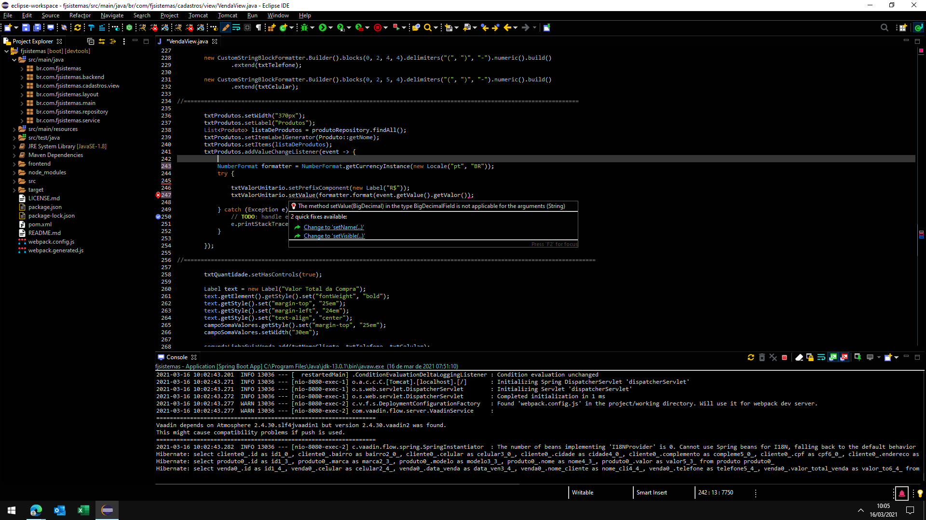Collapse all in Project Explorer
Viewport: 926px width, 520px height.
click(x=90, y=41)
